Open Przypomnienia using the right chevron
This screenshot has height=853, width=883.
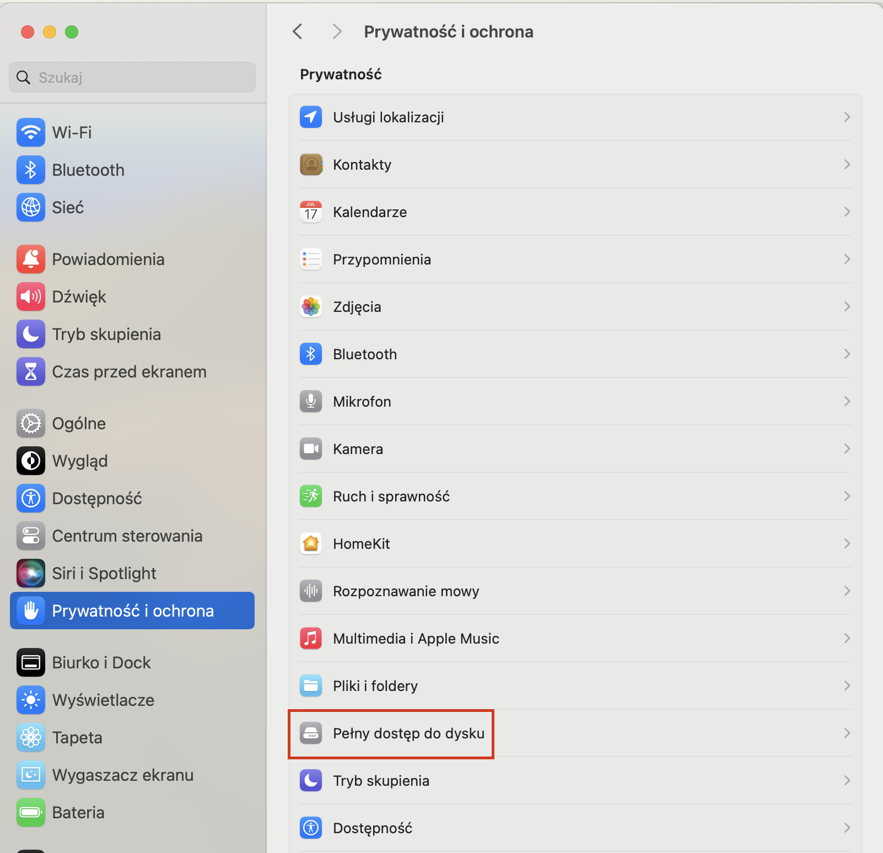[x=847, y=259]
